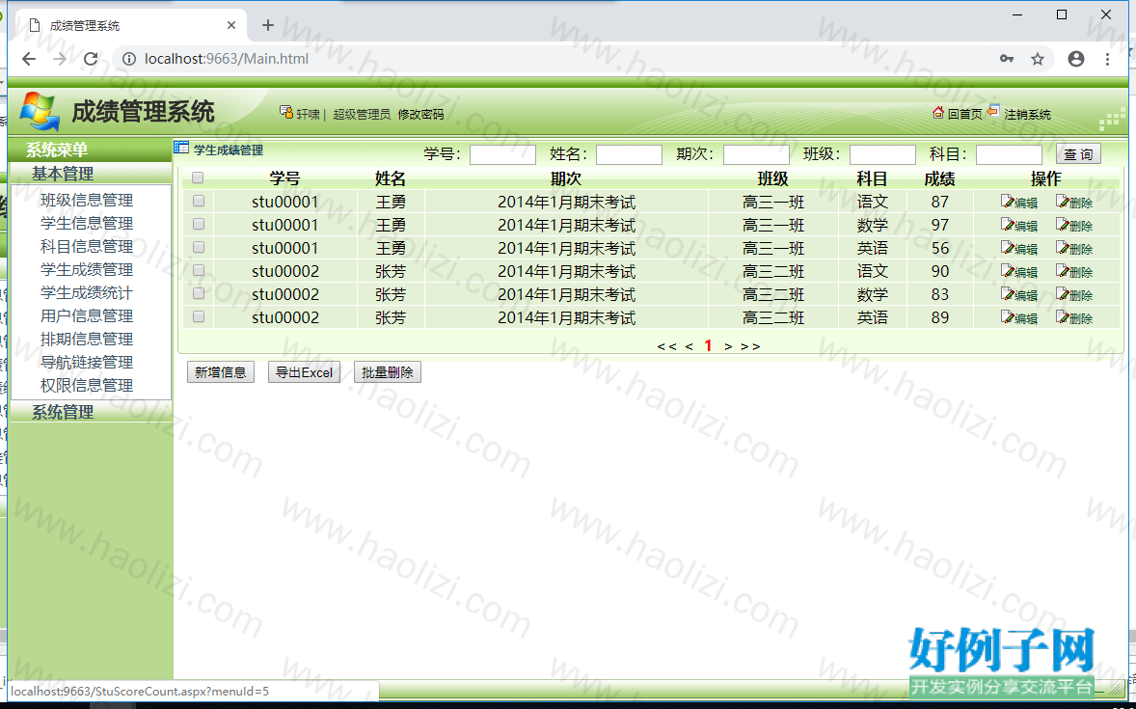1136x709 pixels.
Task: Click the browser back arrow
Action: point(29,59)
